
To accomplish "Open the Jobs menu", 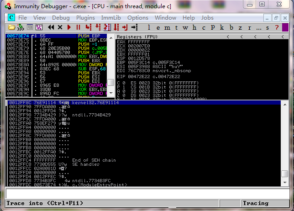I will tap(207, 18).
